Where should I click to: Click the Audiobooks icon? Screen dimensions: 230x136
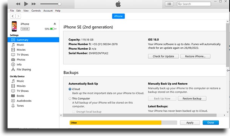tap(13, 101)
